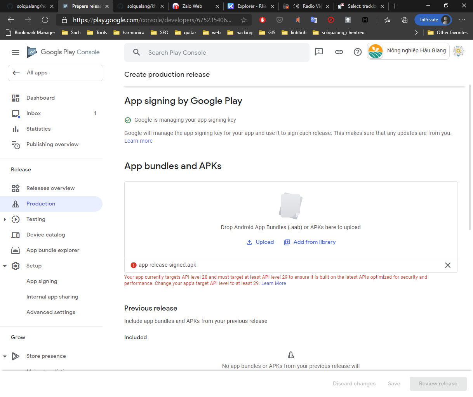The image size is (473, 397).
Task: Switch to the Select: tracklo tab
Action: pyautogui.click(x=361, y=6)
